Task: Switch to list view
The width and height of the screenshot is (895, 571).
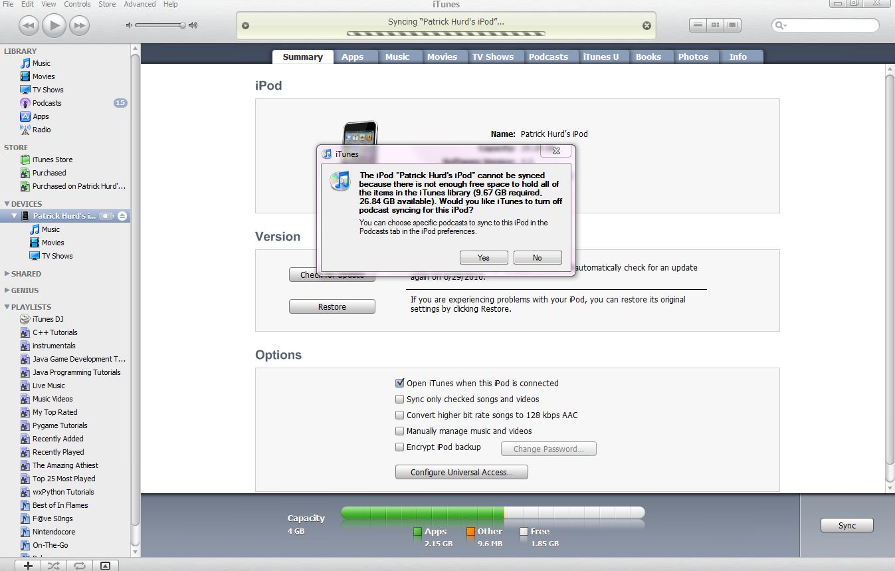Action: coord(698,25)
